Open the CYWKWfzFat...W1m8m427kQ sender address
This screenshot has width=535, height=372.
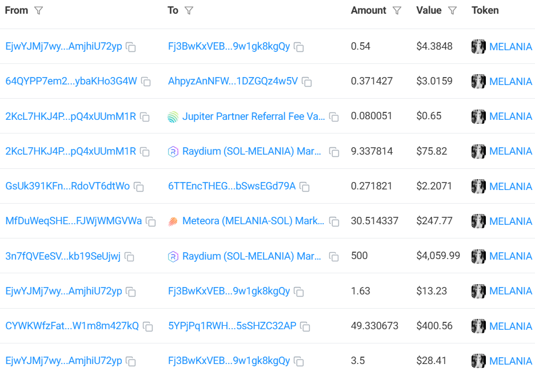point(72,326)
